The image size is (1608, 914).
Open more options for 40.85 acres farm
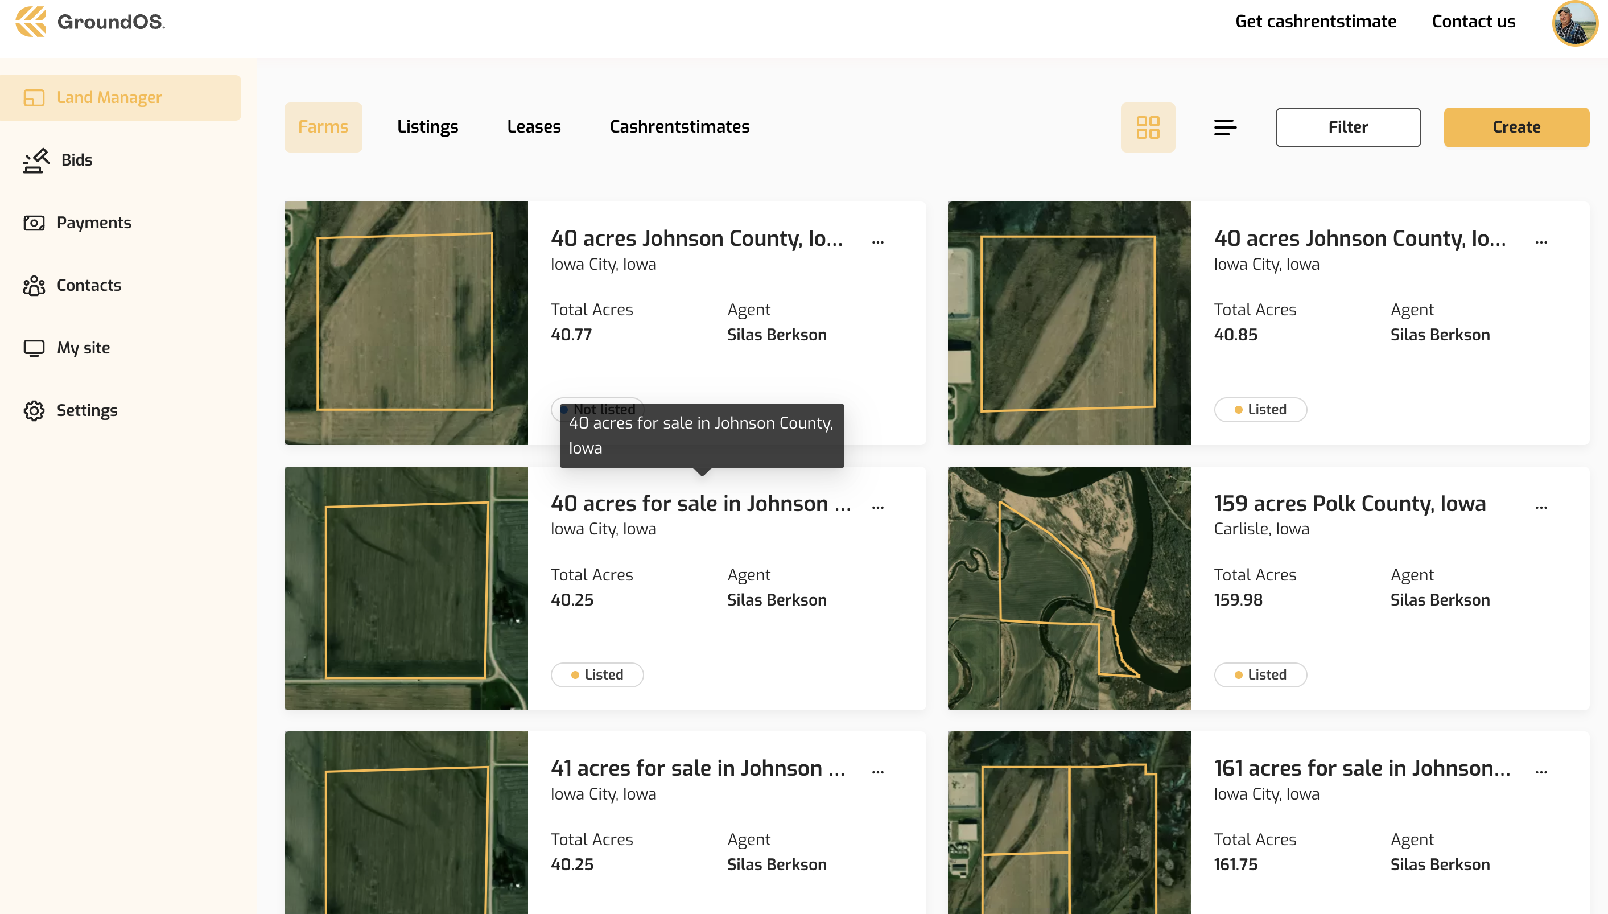click(1541, 242)
